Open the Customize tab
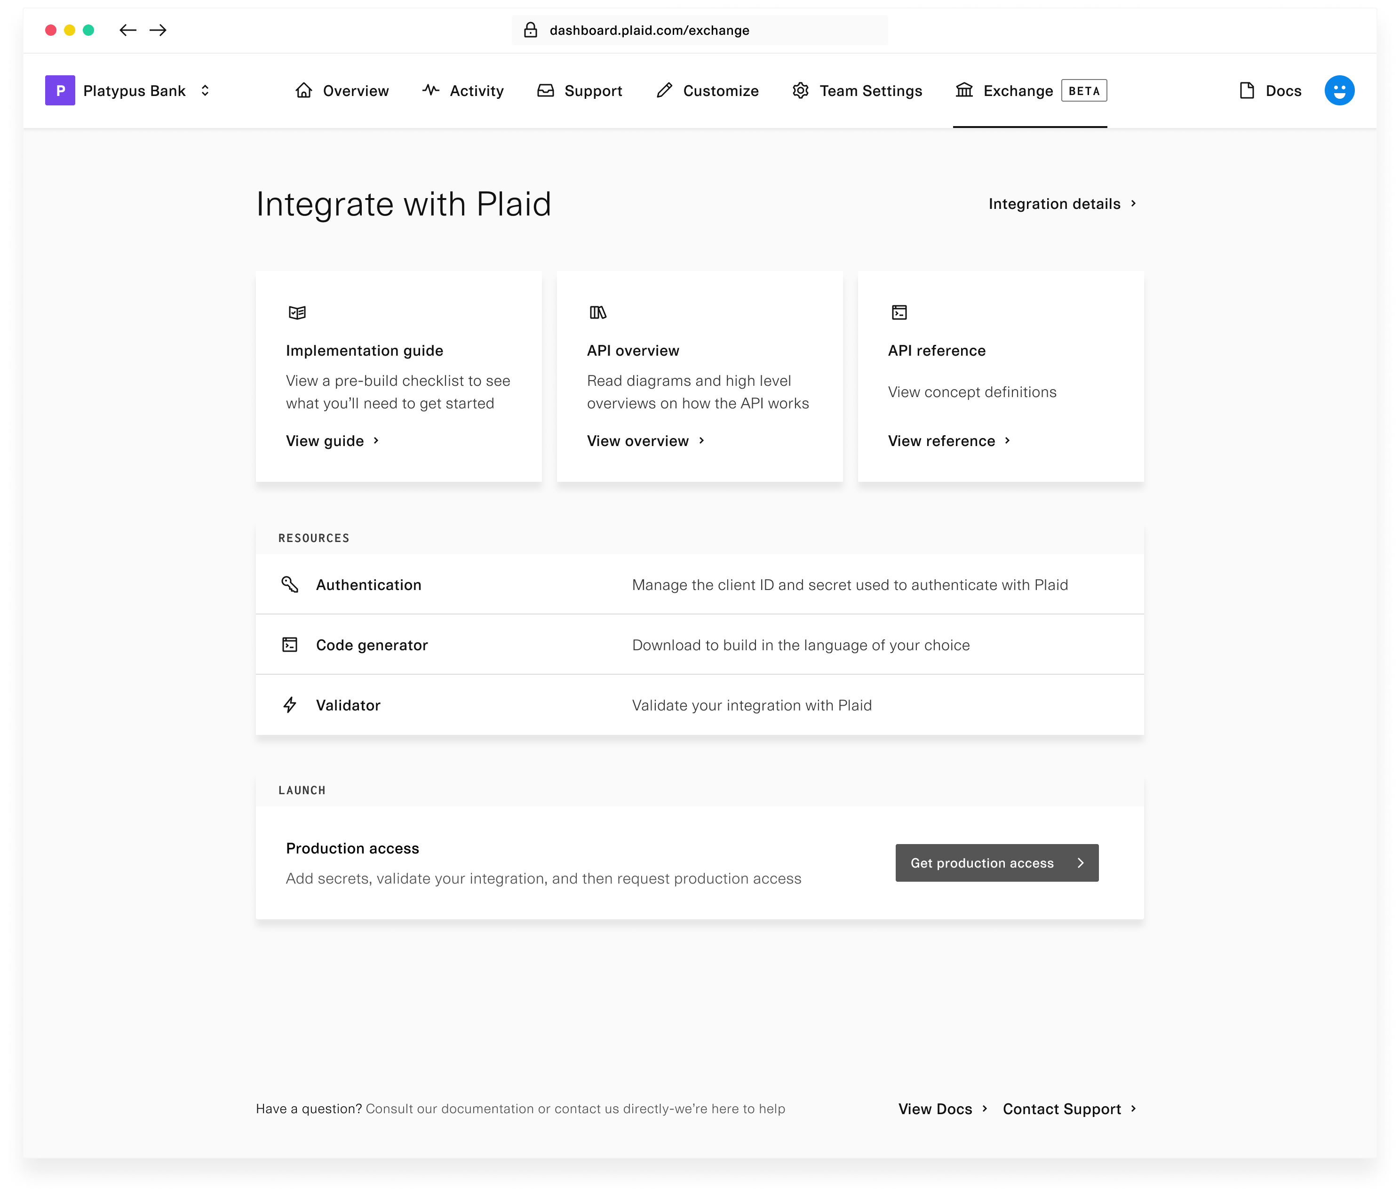 (x=708, y=90)
